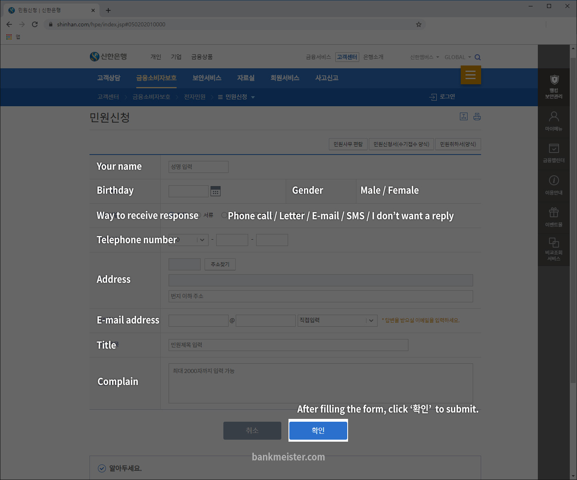Switch to the 보안서비스 tab
Viewport: 577px width, 480px height.
pos(207,78)
